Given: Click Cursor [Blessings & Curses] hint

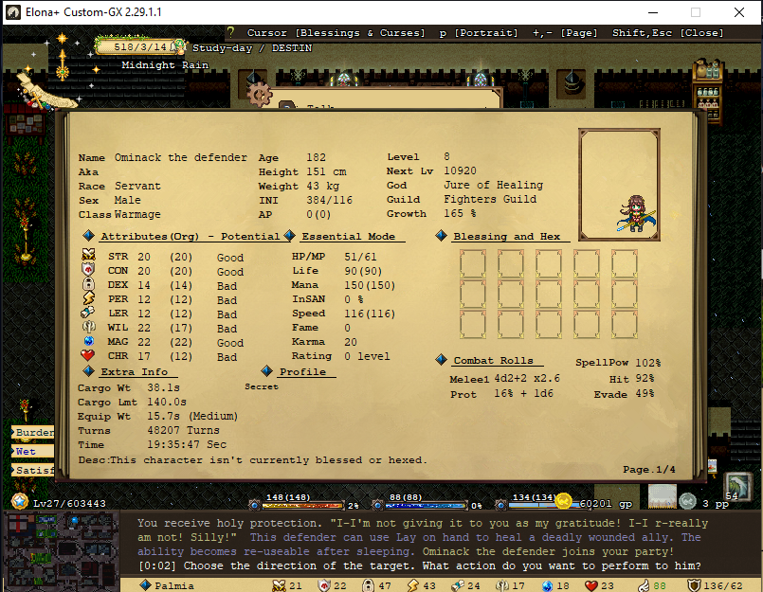Looking at the screenshot, I should point(336,32).
